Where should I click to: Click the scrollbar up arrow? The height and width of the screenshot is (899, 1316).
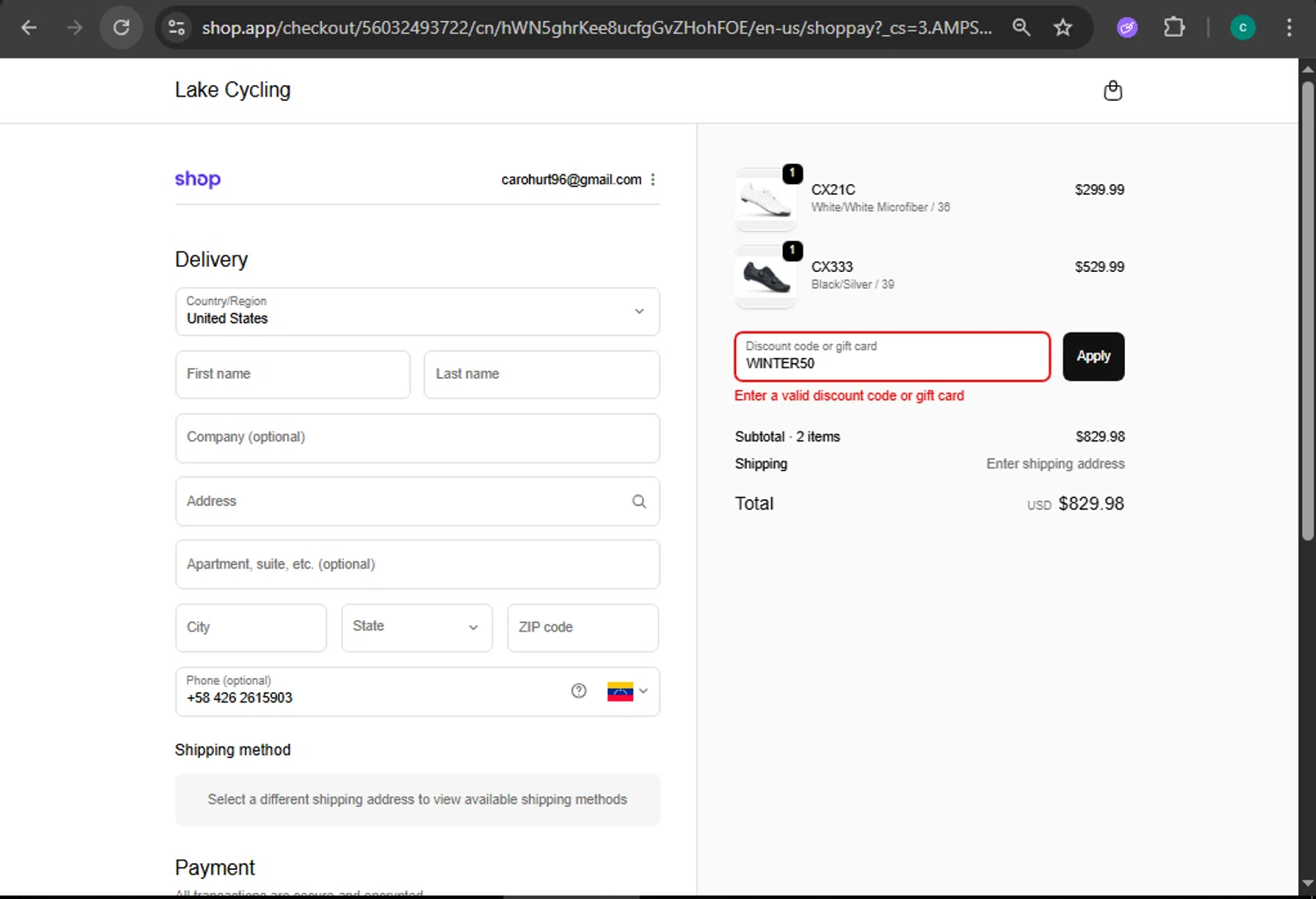tap(1307, 68)
